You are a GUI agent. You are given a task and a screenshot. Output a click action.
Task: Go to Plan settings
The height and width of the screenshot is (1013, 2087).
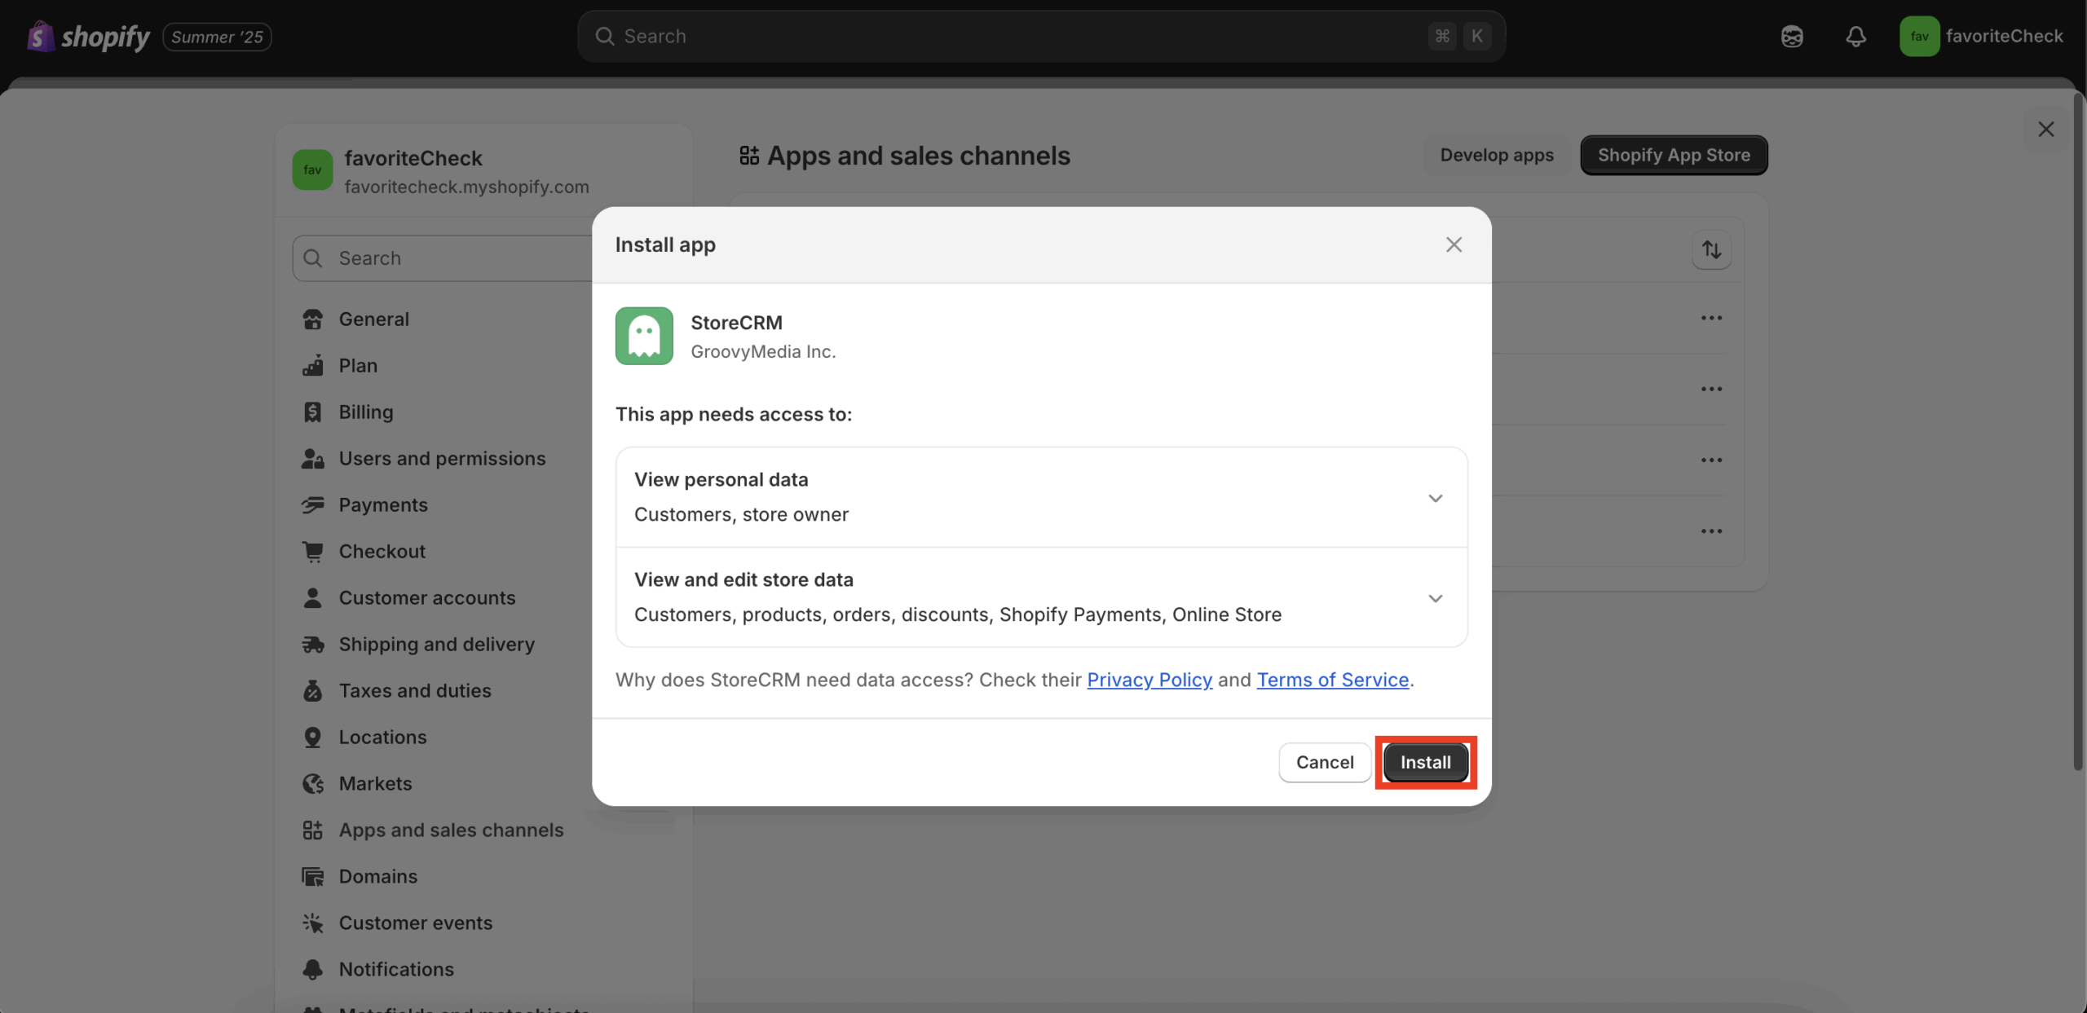click(358, 365)
